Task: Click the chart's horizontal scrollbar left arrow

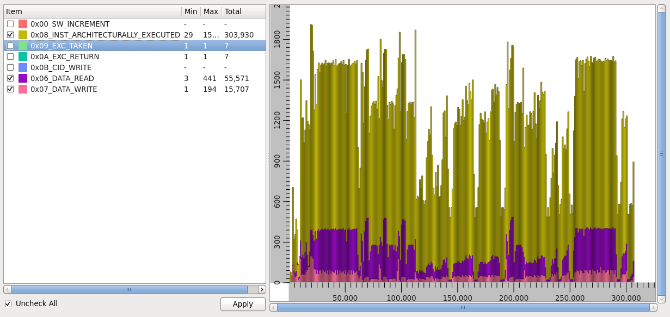Action: pos(273,307)
